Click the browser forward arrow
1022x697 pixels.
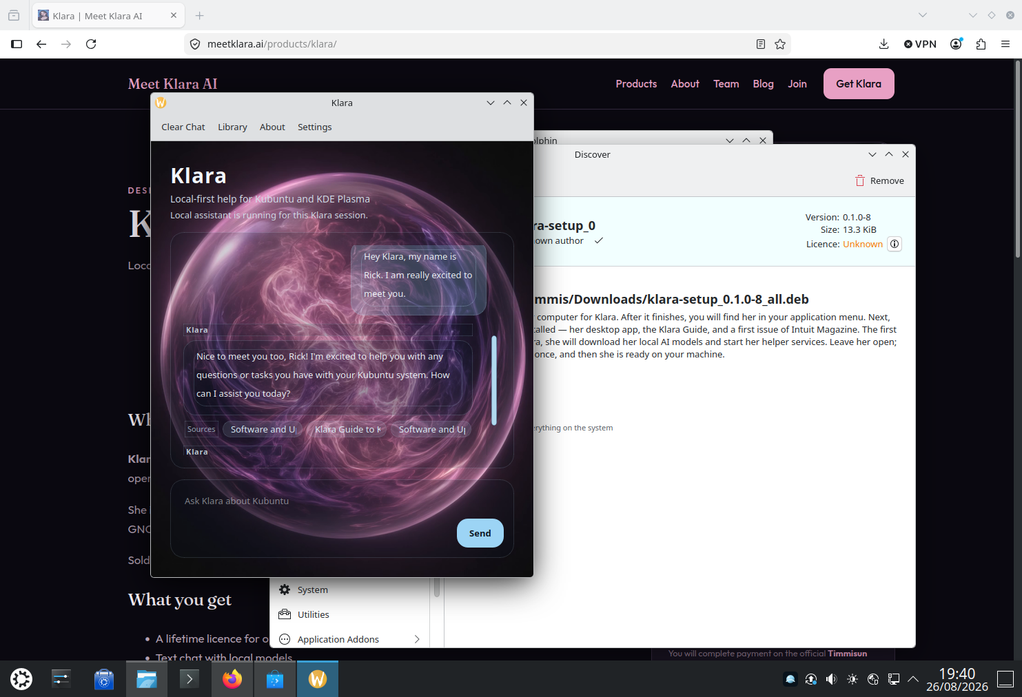(66, 44)
